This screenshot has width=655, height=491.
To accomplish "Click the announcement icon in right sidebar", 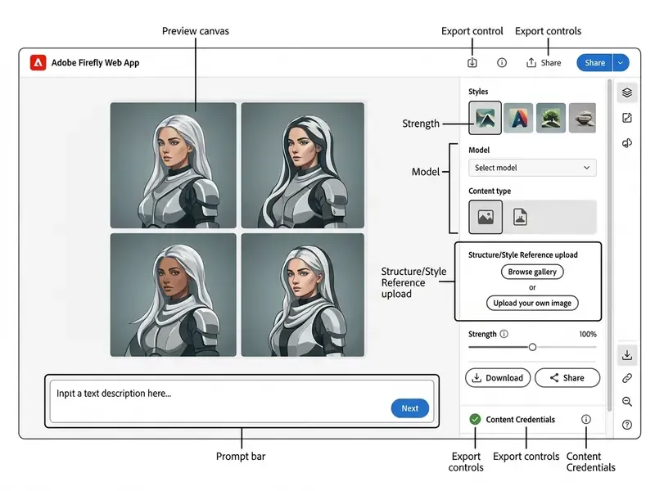I will (627, 143).
